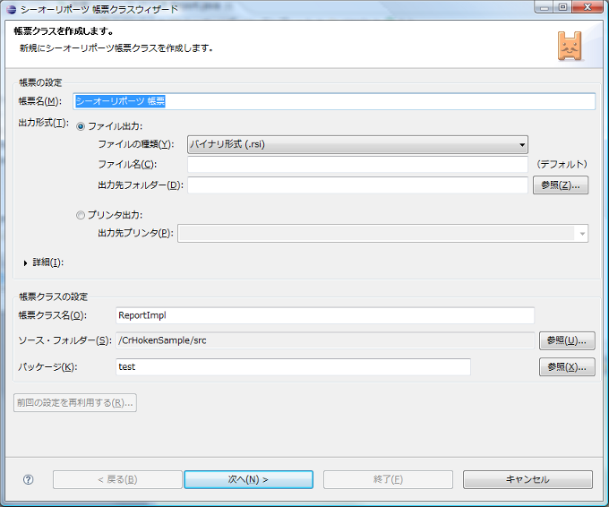Click 前回の設定を再利用する button
The width and height of the screenshot is (609, 507).
click(x=75, y=403)
